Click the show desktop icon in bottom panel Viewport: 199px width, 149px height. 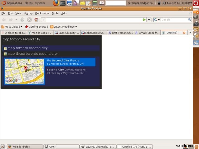pos(2,147)
